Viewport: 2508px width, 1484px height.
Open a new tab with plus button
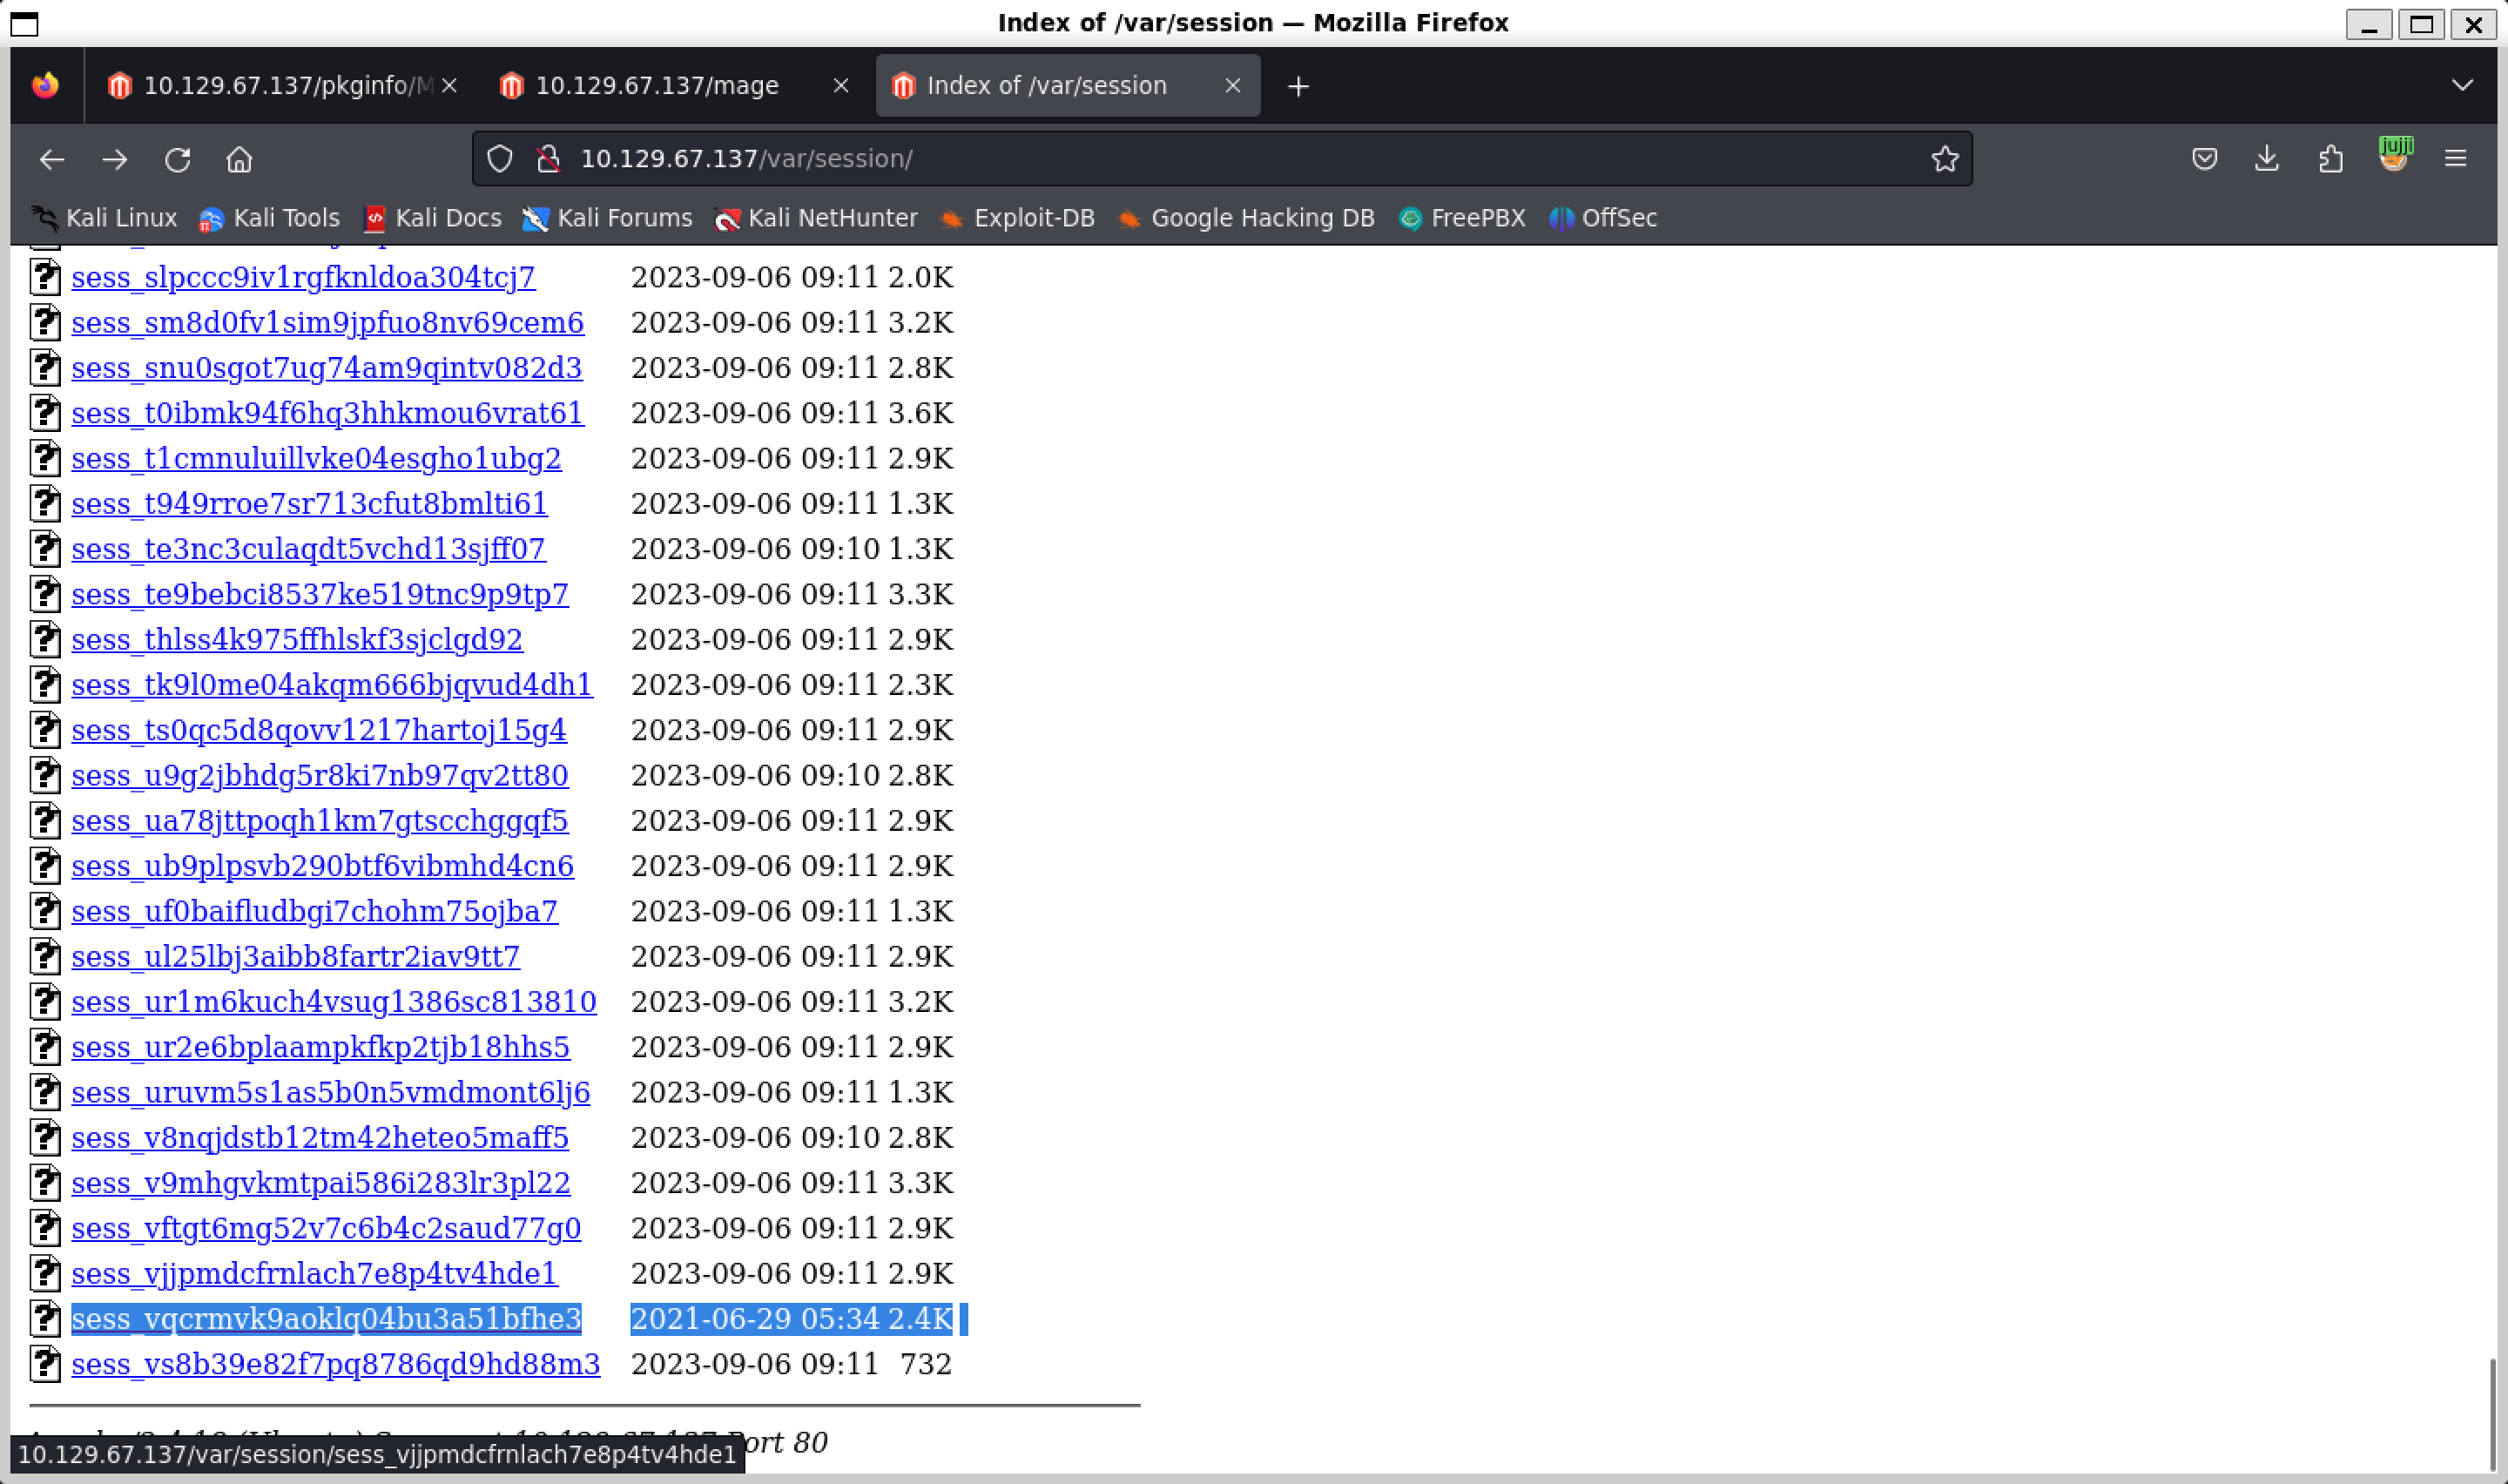point(1298,87)
